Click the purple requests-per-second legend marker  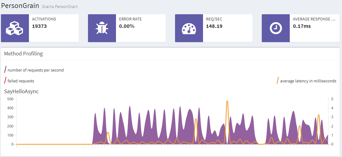pos(6,69)
